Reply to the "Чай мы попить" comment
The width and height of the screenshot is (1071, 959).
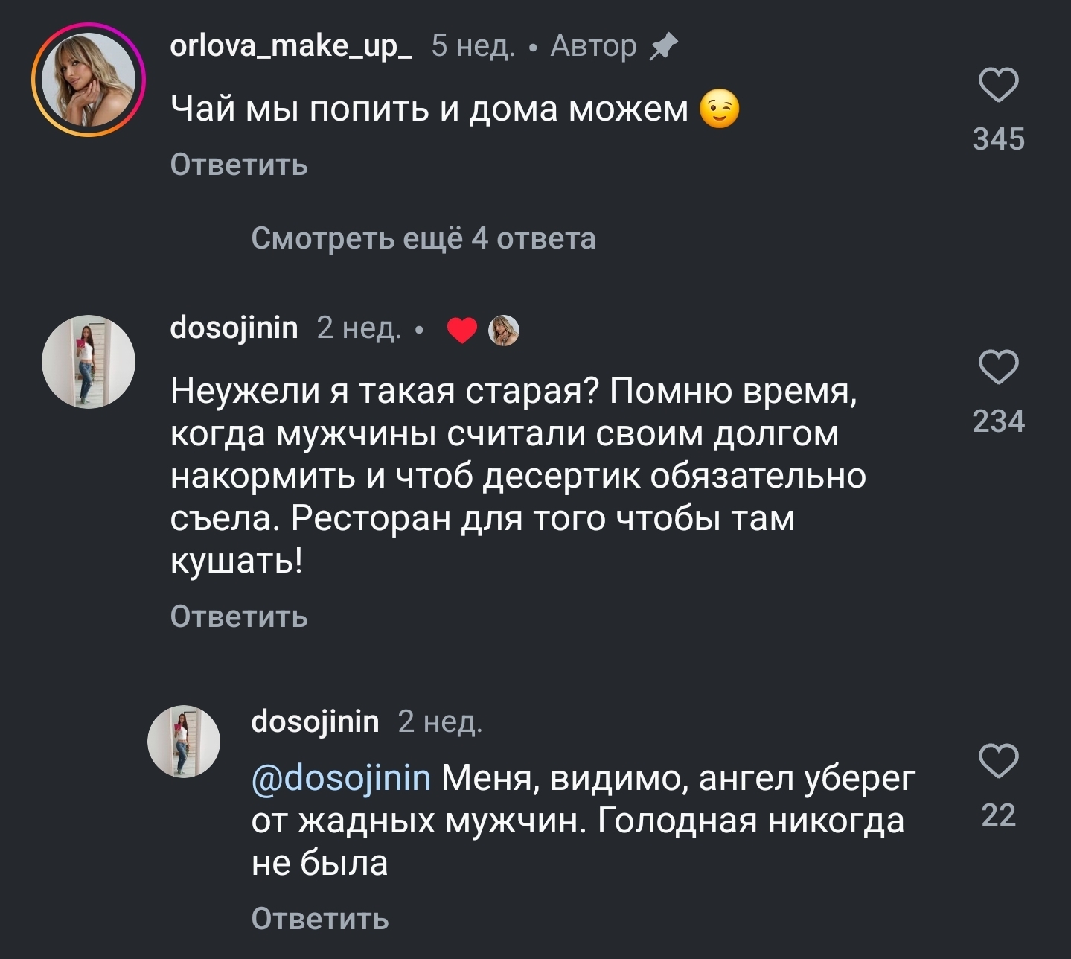click(238, 165)
